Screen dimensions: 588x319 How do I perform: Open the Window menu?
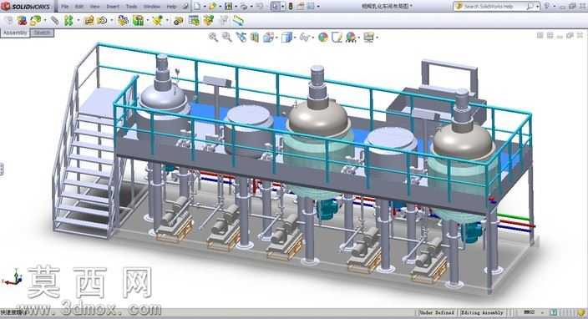[152, 7]
